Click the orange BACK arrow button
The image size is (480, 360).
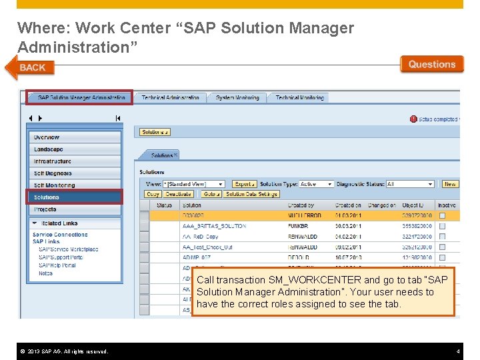[30, 67]
